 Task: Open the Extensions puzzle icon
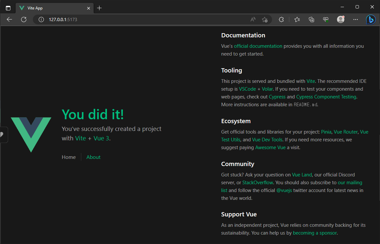(281, 19)
